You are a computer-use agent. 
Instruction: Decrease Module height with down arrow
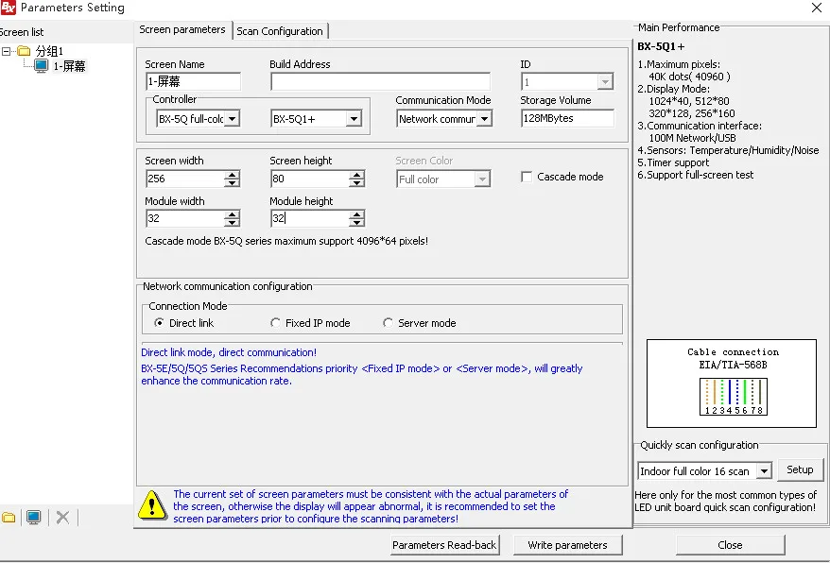tap(356, 223)
